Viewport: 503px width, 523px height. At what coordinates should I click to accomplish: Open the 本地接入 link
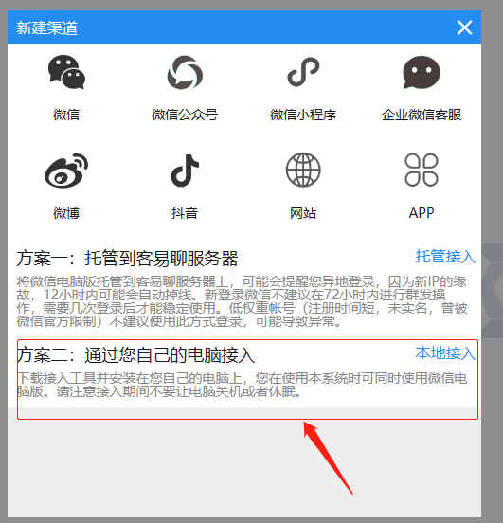[445, 352]
